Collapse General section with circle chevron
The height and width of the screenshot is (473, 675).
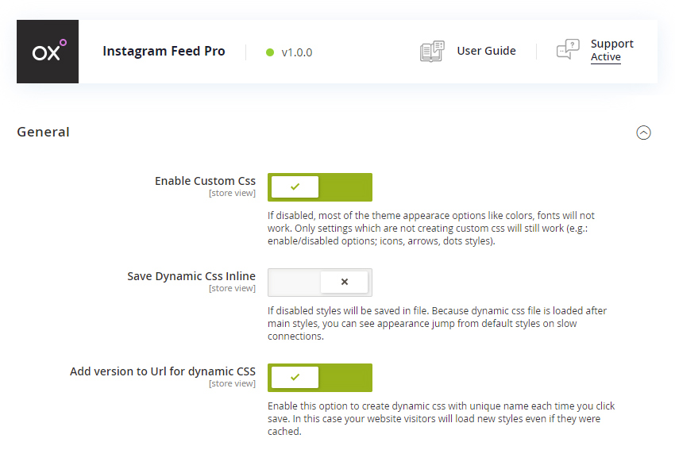[x=643, y=133]
